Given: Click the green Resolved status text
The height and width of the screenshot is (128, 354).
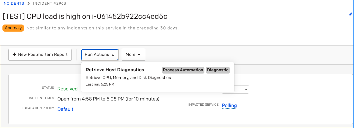Looking at the screenshot, I should 67,89.
